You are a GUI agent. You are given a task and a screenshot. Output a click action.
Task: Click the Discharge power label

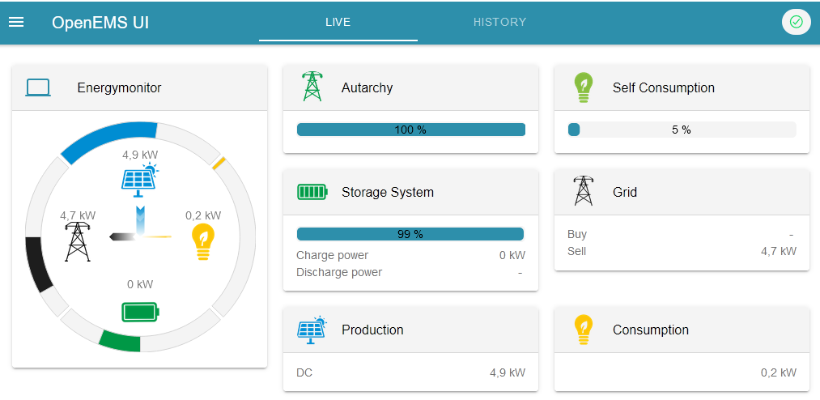[x=339, y=272]
